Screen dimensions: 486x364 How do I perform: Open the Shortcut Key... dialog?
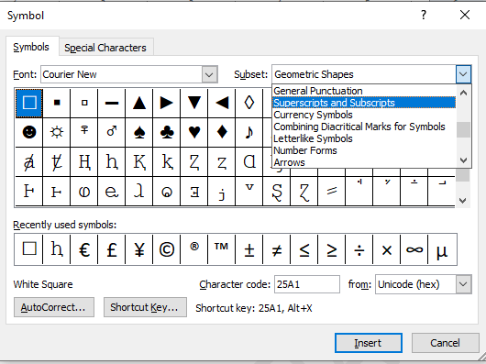[x=145, y=307]
